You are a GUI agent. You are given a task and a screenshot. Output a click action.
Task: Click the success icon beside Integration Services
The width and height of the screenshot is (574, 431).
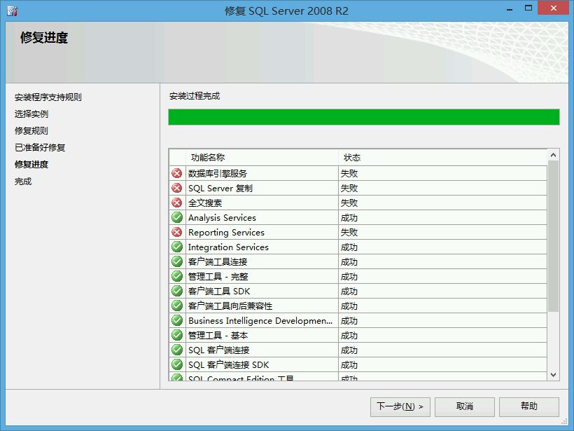(x=177, y=247)
